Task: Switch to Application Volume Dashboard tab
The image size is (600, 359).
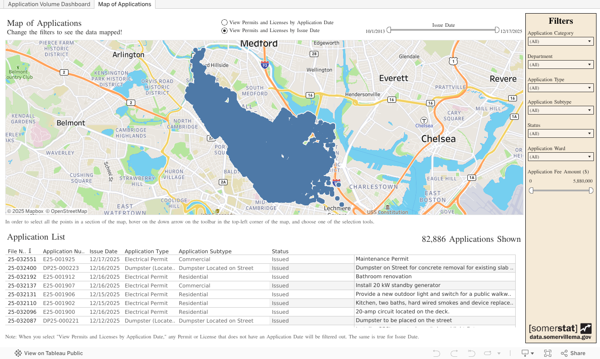Action: (49, 4)
